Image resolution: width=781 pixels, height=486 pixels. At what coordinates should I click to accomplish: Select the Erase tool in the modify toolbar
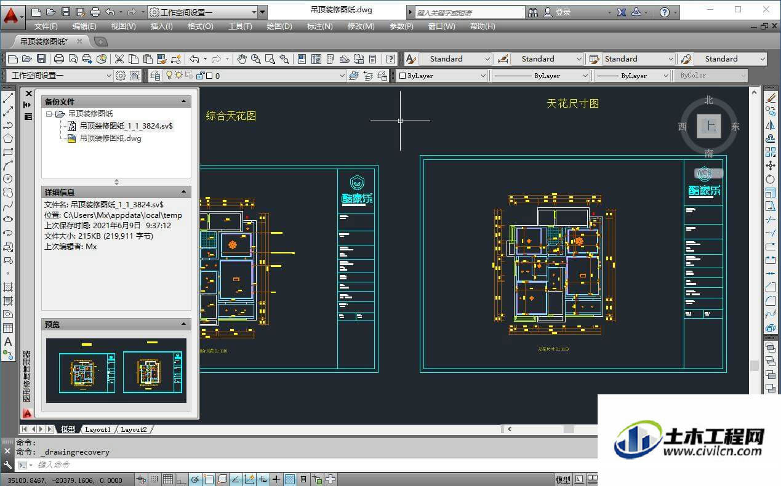pos(771,98)
